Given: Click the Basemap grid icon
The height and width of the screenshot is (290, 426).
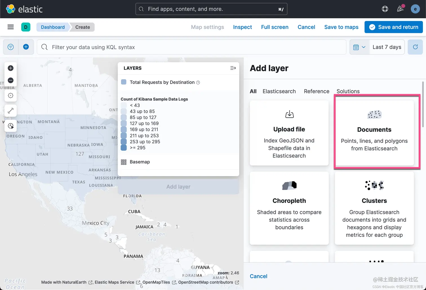Looking at the screenshot, I should click(x=124, y=162).
